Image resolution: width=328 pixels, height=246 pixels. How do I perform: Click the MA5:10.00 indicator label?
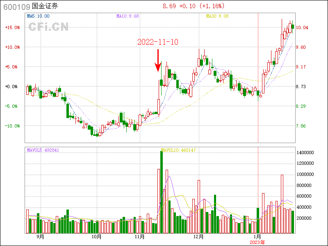coord(38,16)
